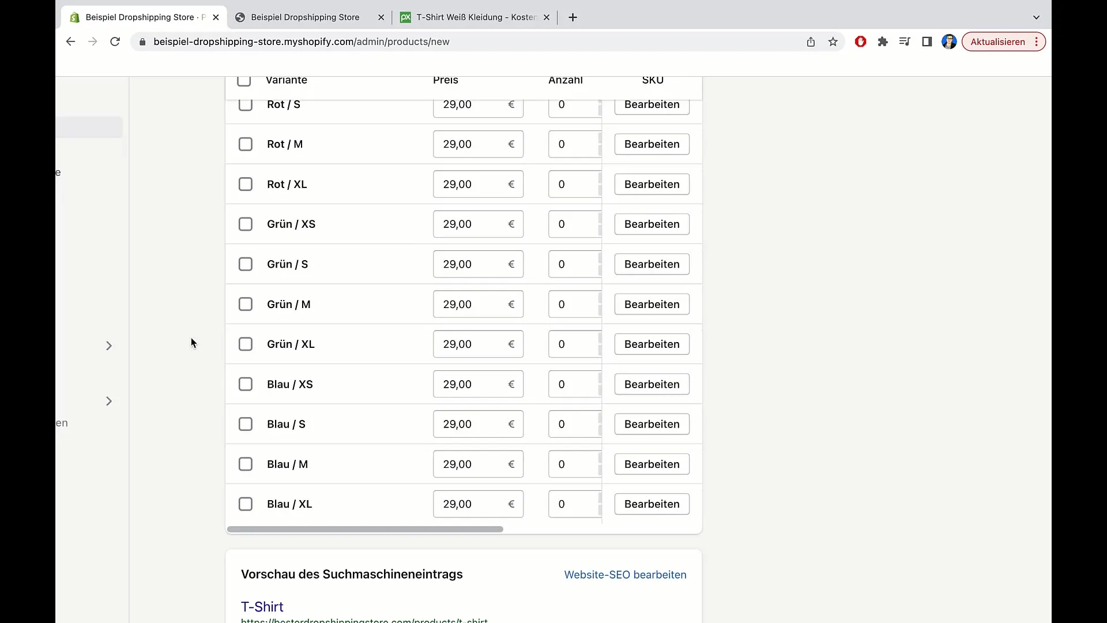Edit the Rot / XL variant via Bearbeiten

coord(652,184)
